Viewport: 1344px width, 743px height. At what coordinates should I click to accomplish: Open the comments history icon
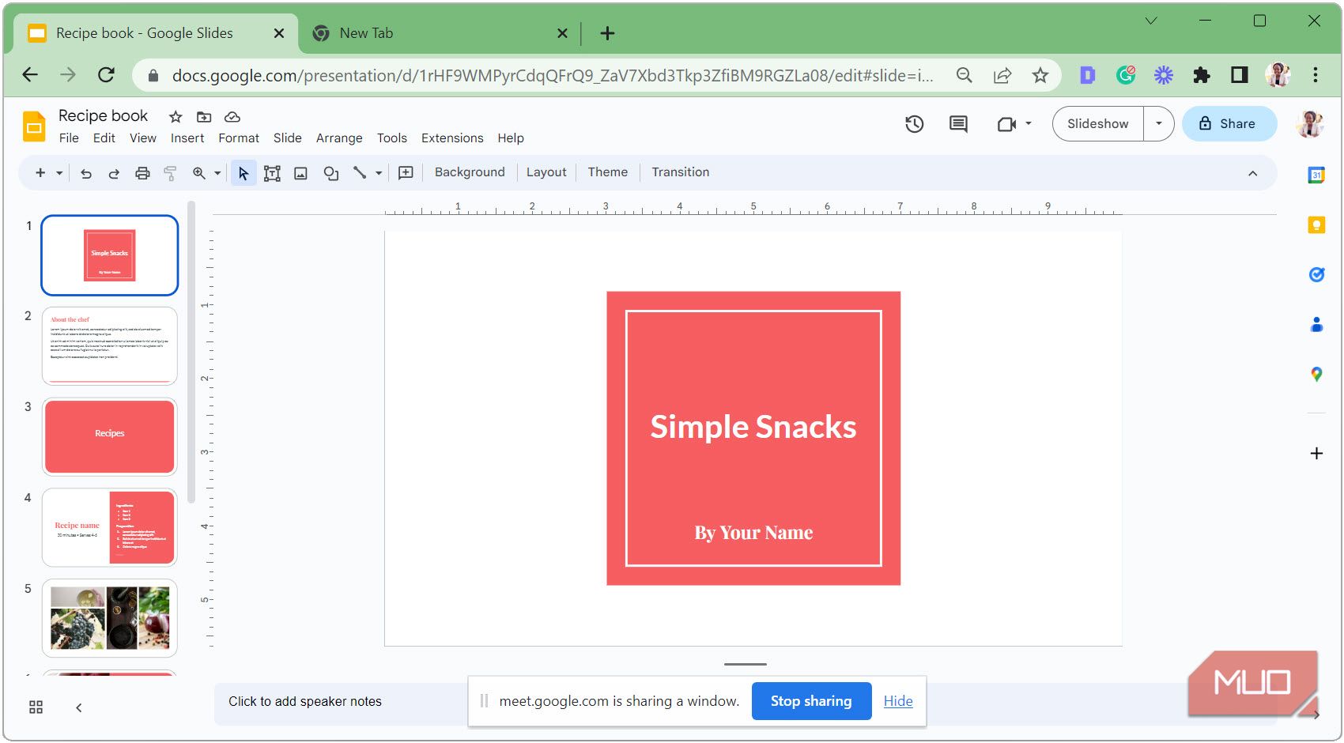click(958, 124)
